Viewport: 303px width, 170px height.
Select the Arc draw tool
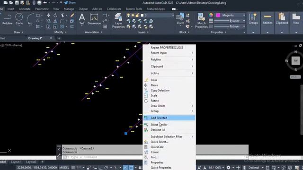[30, 19]
